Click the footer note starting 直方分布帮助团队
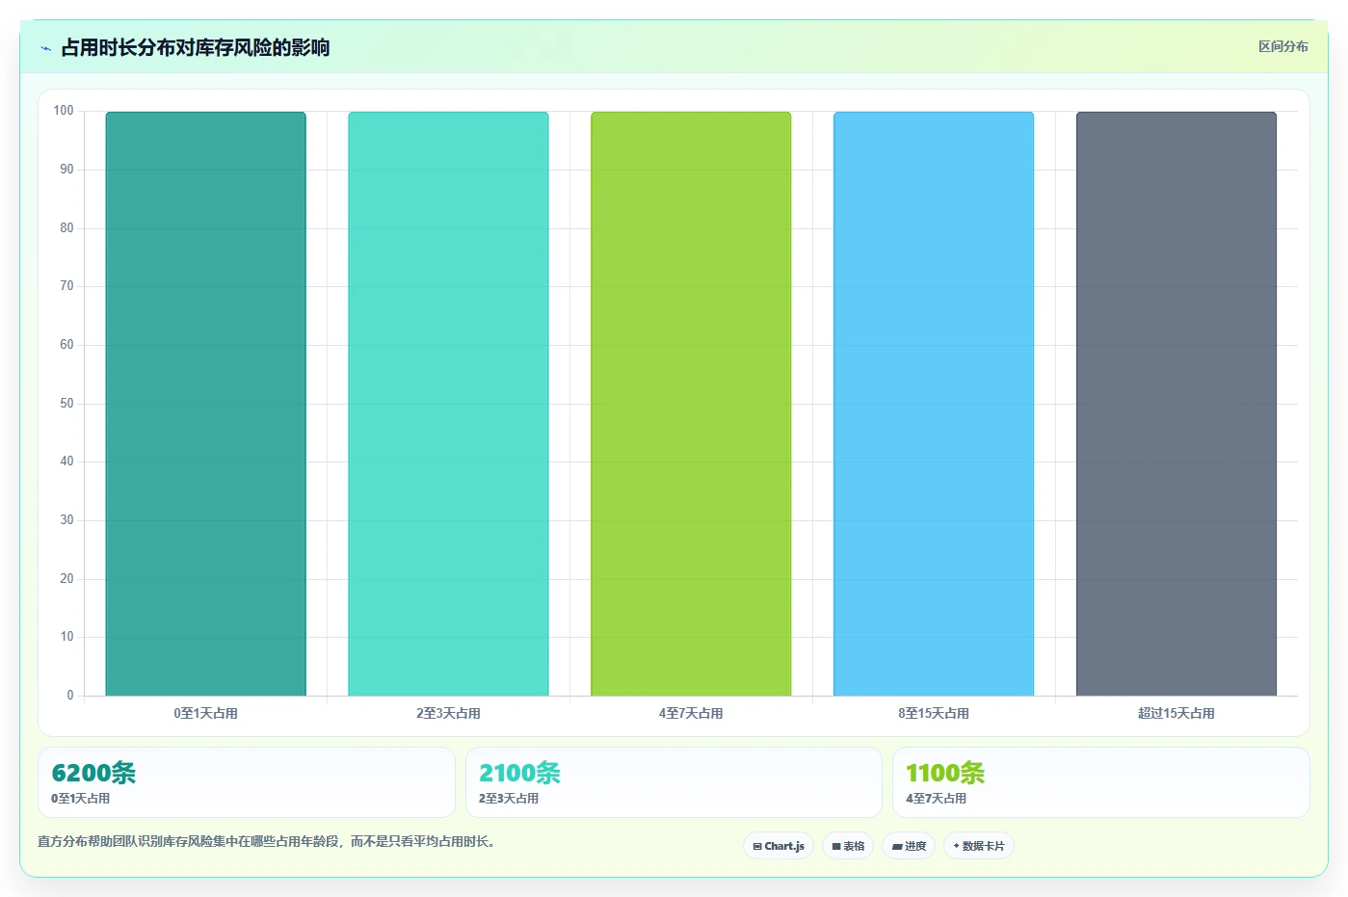This screenshot has height=897, width=1348. tap(267, 841)
